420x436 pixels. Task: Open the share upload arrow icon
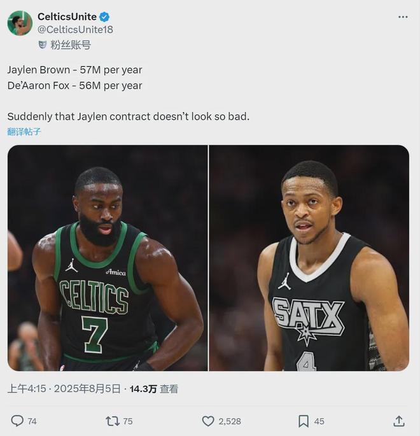click(399, 421)
